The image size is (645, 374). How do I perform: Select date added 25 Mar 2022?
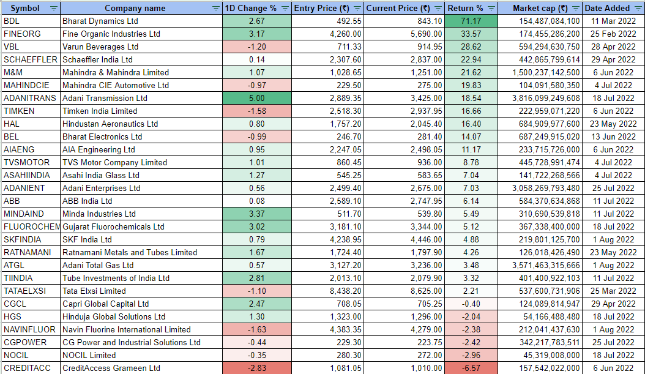(x=613, y=291)
